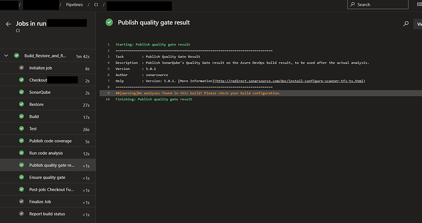The width and height of the screenshot is (422, 223).
Task: Open the Test step log
Action: point(48,129)
